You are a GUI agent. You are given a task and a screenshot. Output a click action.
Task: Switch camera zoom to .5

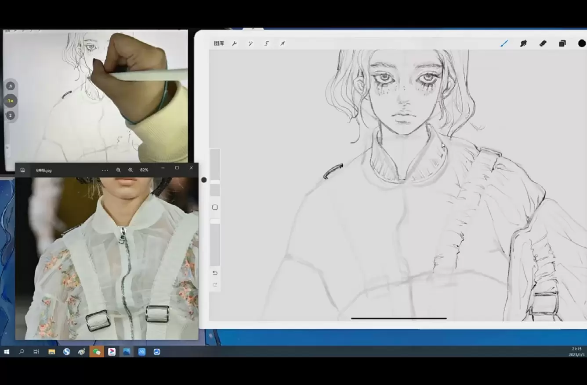click(11, 86)
